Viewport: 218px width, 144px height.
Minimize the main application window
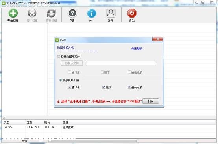pos(197,2)
